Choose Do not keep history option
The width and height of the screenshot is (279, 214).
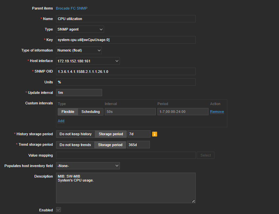pyautogui.click(x=75, y=134)
